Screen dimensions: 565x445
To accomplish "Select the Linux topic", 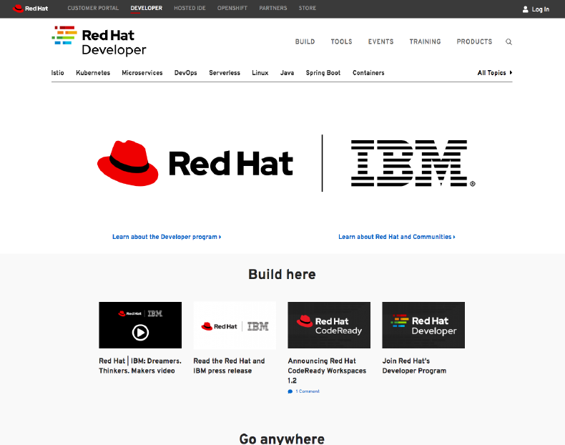I will (x=260, y=73).
